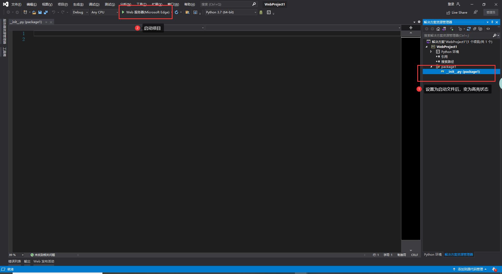This screenshot has width=502, height=274.
Task: Start Web 服务器(Microsoft Edge) debugging
Action: [x=146, y=12]
